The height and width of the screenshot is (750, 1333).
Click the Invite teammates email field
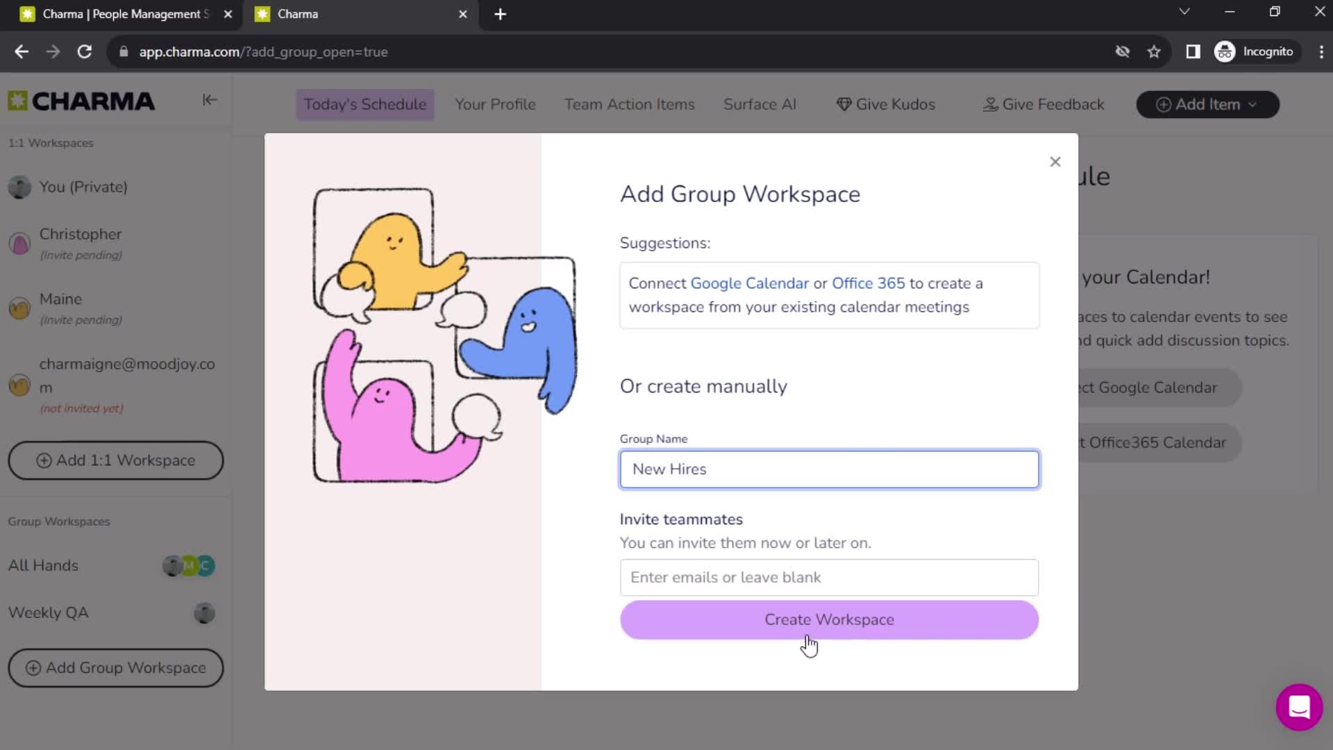tap(830, 577)
